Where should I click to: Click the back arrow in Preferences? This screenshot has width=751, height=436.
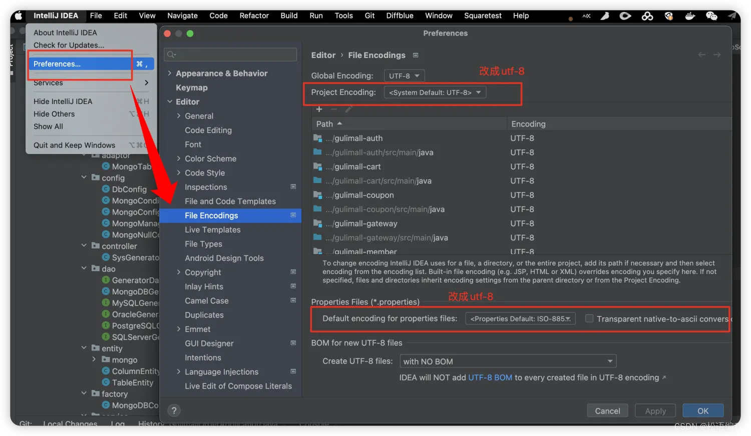pos(702,54)
